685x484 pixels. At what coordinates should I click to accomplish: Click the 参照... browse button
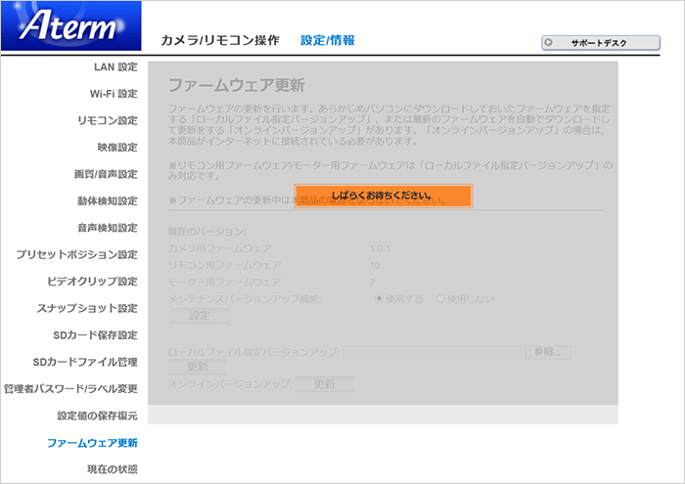547,351
